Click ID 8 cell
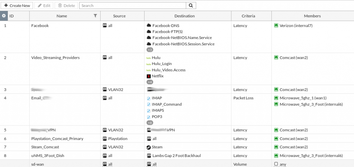 point(5,156)
